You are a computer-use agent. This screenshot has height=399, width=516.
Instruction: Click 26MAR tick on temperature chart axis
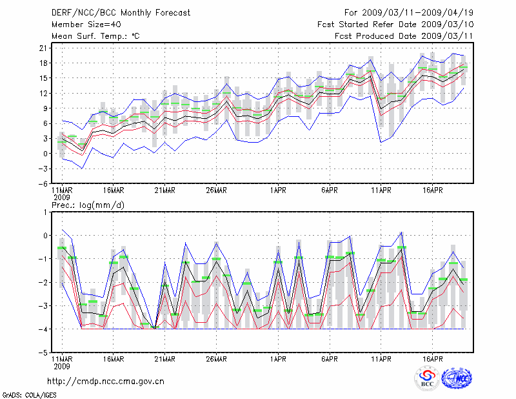pos(216,190)
